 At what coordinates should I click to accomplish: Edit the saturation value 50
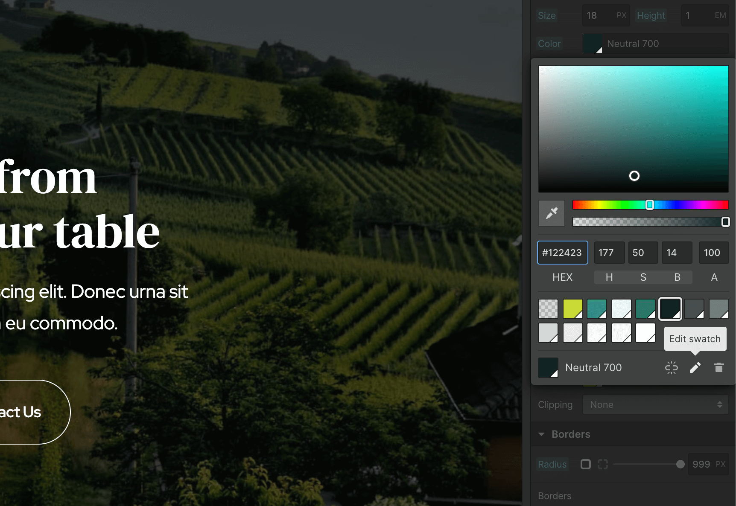point(643,253)
